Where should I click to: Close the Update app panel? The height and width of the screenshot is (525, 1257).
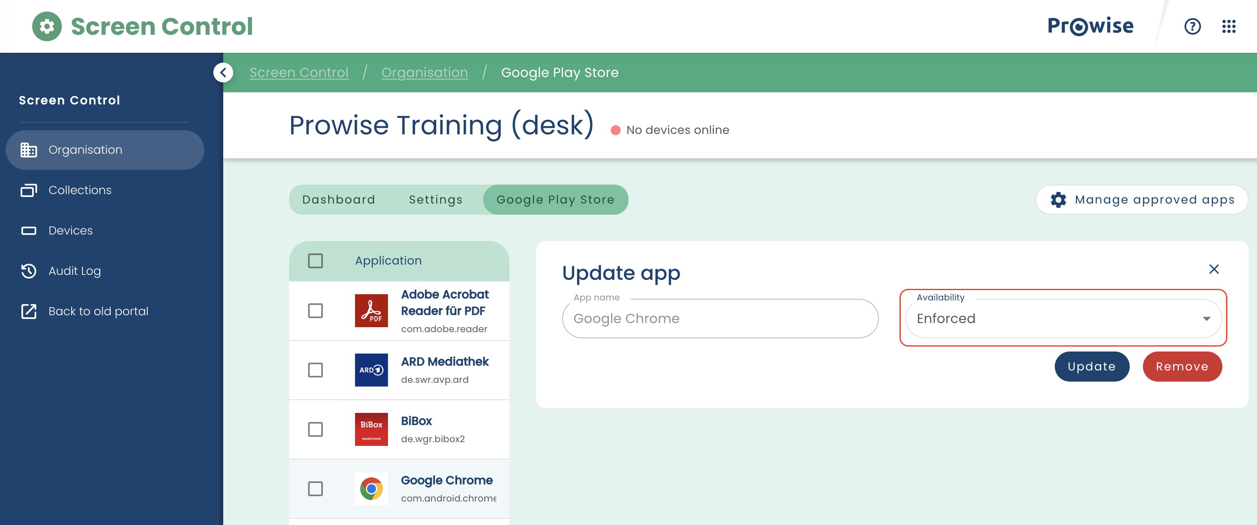(x=1214, y=269)
